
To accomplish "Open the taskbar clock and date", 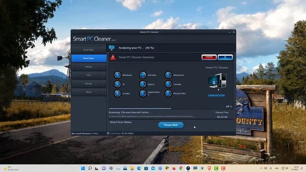I will (295, 168).
